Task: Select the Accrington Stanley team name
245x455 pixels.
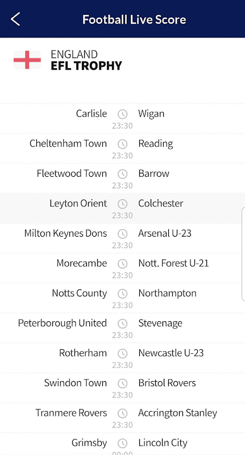Action: coord(177,413)
